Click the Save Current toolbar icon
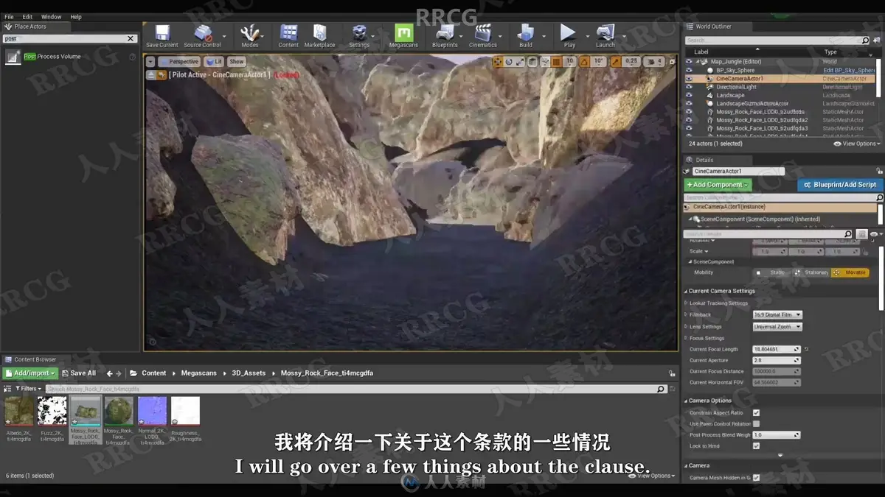 pos(162,35)
